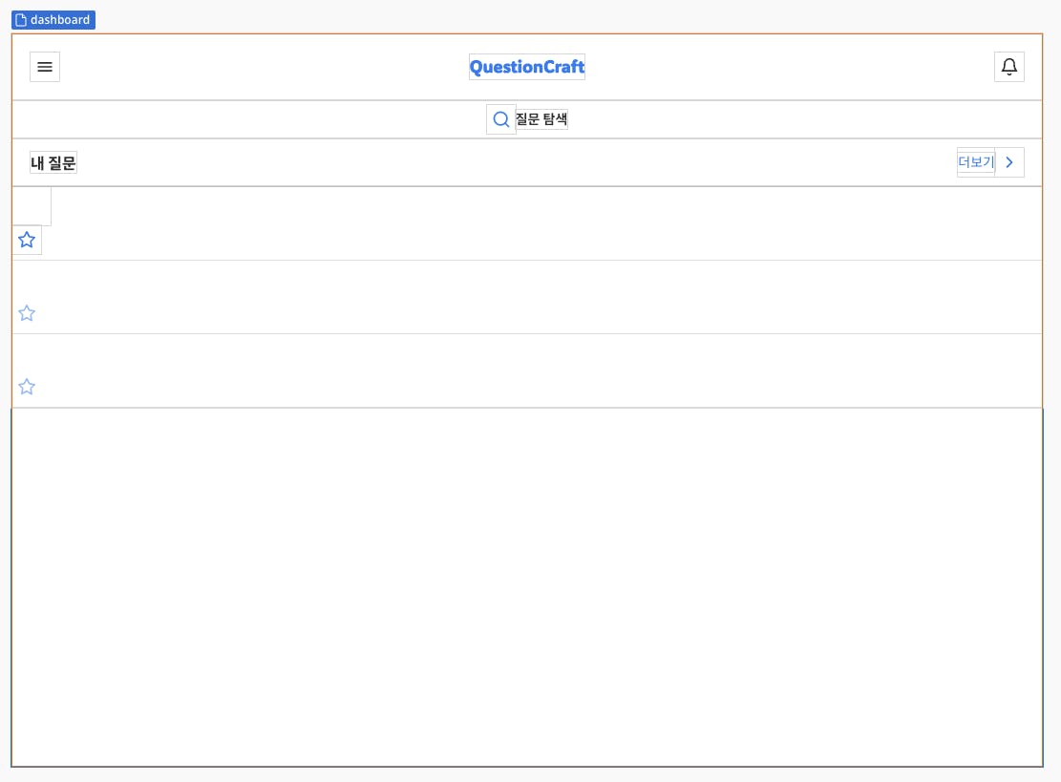Open the hamburger menu

(x=45, y=67)
